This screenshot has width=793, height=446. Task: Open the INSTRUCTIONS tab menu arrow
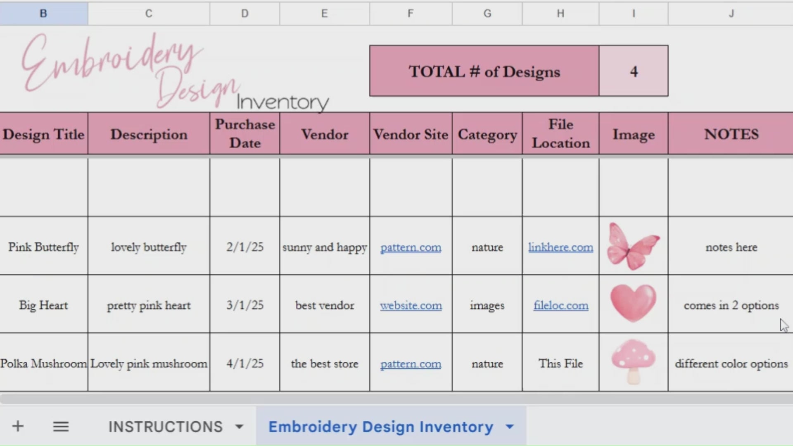[x=240, y=427]
